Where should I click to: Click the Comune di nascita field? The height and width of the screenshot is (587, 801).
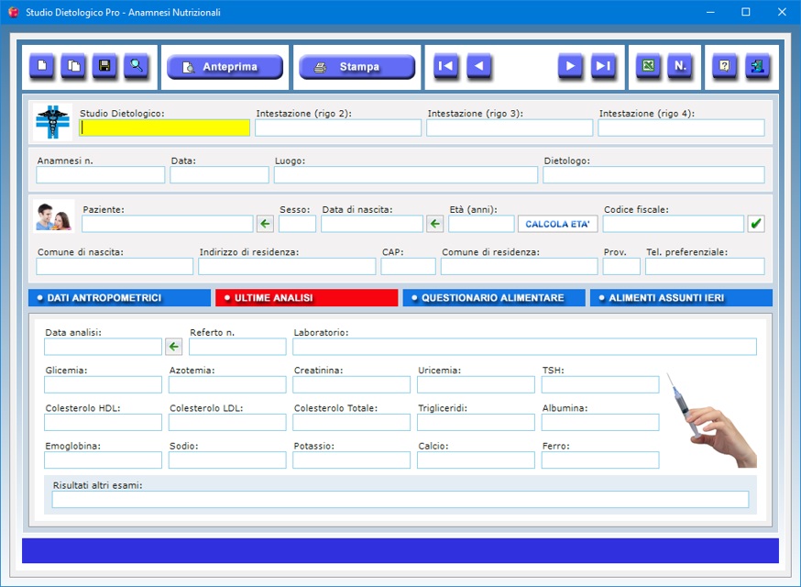115,266
